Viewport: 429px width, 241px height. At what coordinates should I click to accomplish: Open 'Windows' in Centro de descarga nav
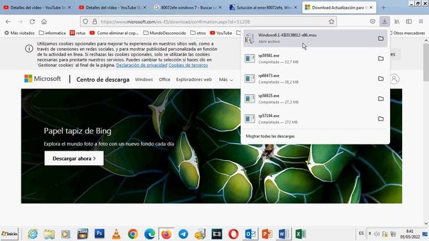pos(144,80)
